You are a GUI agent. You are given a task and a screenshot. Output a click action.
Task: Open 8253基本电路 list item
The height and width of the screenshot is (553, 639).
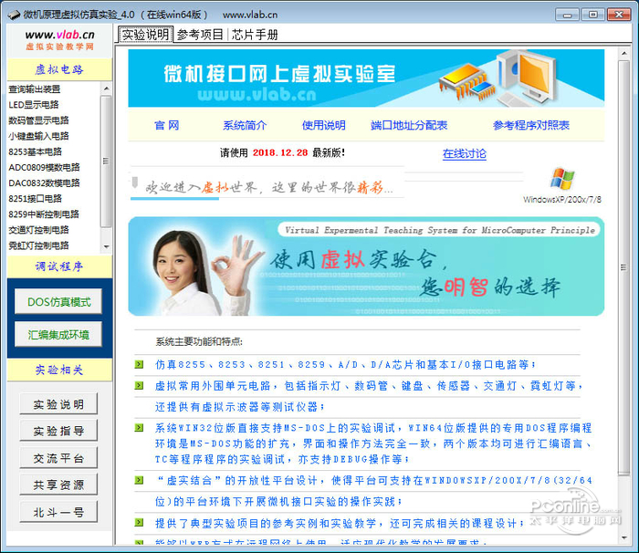click(35, 151)
